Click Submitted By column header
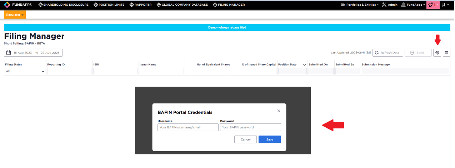Screen dimensions: 455x168 (x=345, y=65)
